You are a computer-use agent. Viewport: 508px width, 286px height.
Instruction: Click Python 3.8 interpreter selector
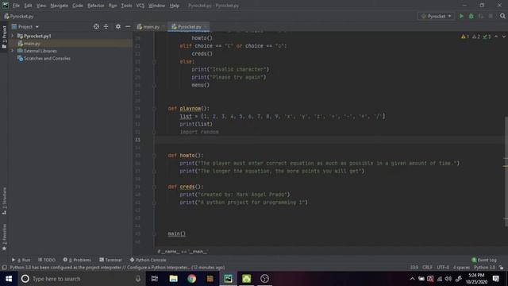tap(484, 268)
